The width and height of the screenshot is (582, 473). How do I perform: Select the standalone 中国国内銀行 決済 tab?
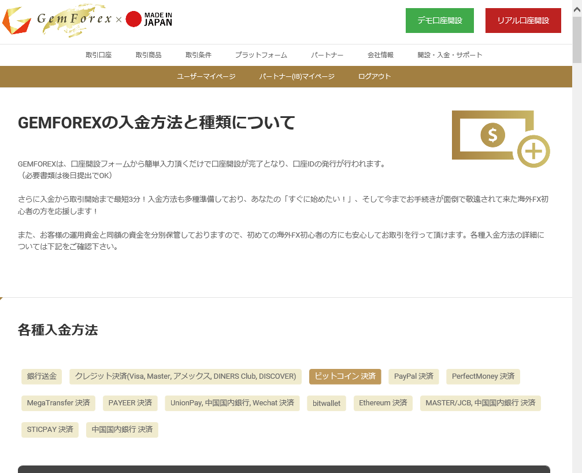[122, 430]
